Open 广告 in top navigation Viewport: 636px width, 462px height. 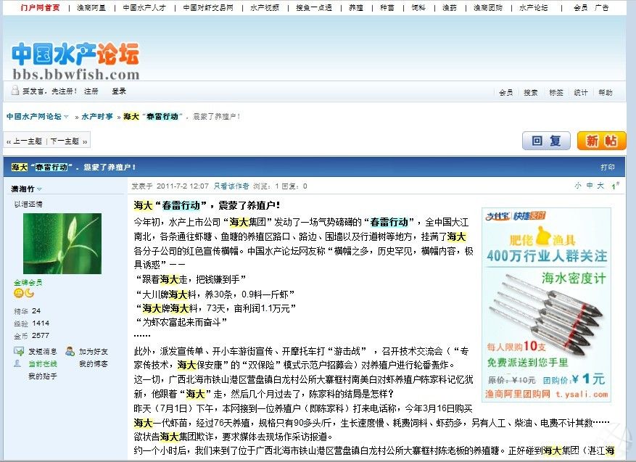pyautogui.click(x=602, y=7)
